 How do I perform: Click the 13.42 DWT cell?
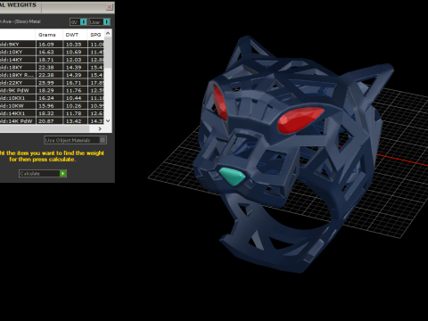point(76,121)
